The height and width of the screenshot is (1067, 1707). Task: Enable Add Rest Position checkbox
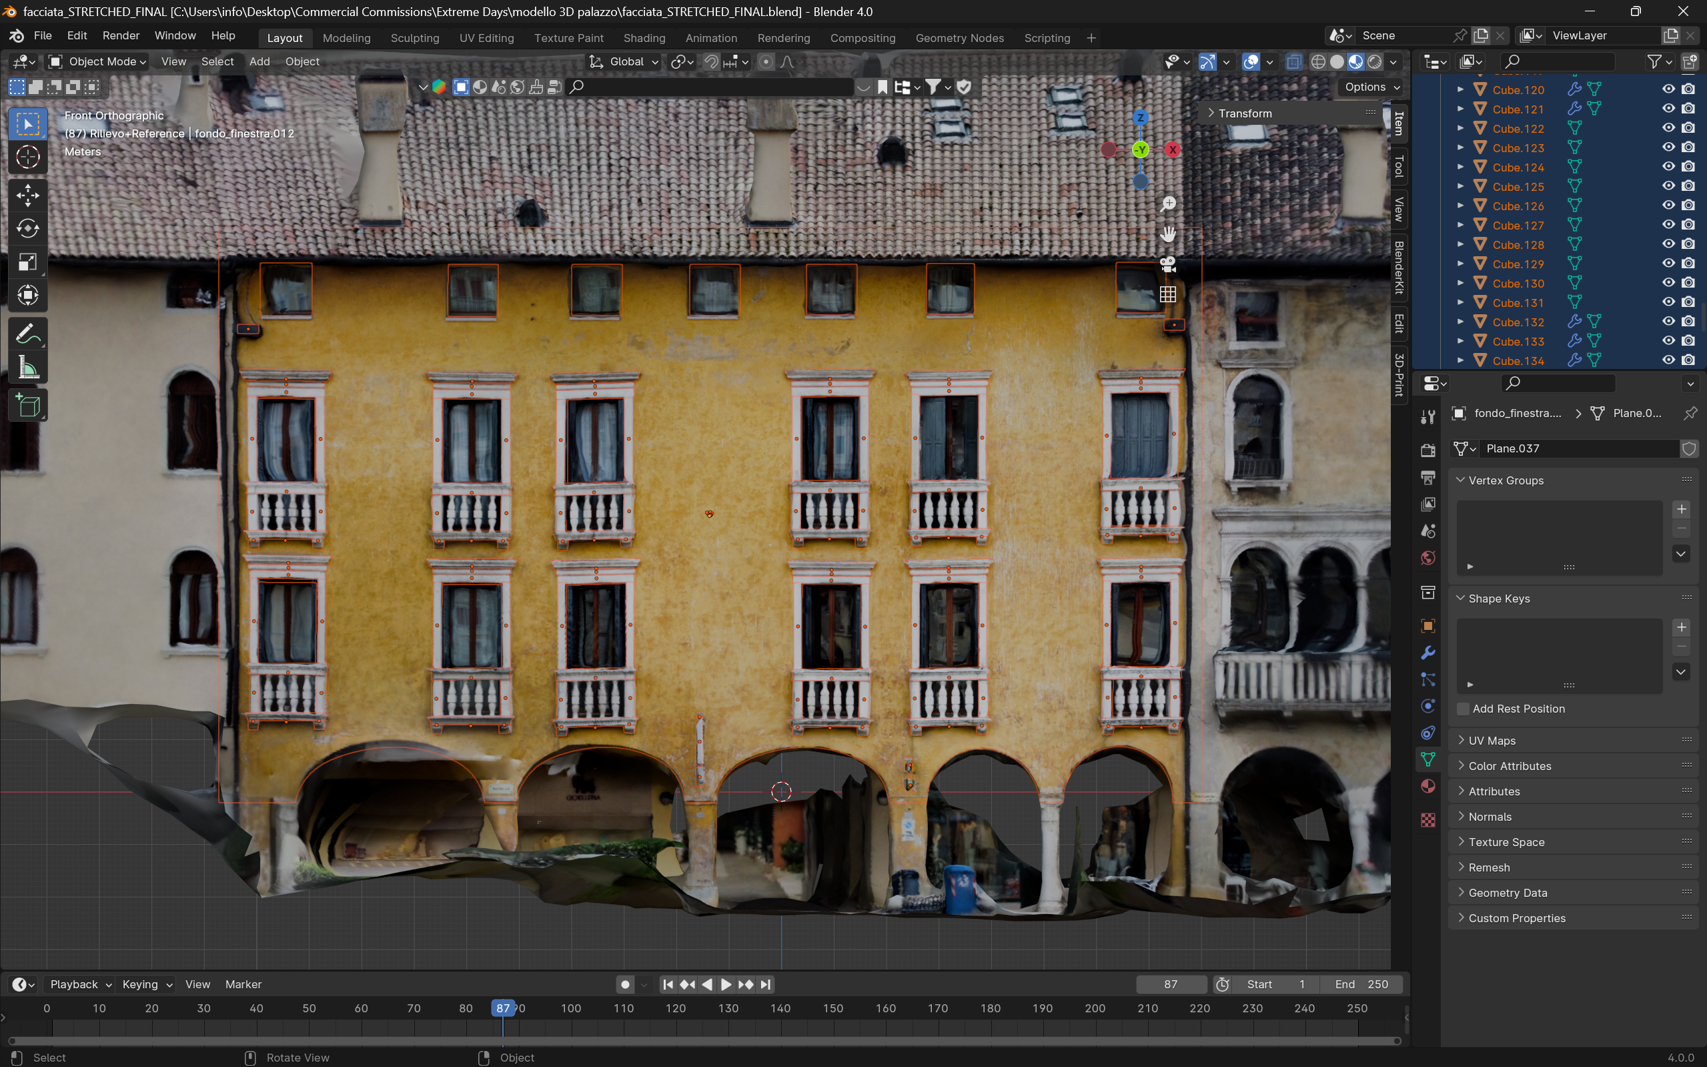(x=1463, y=709)
